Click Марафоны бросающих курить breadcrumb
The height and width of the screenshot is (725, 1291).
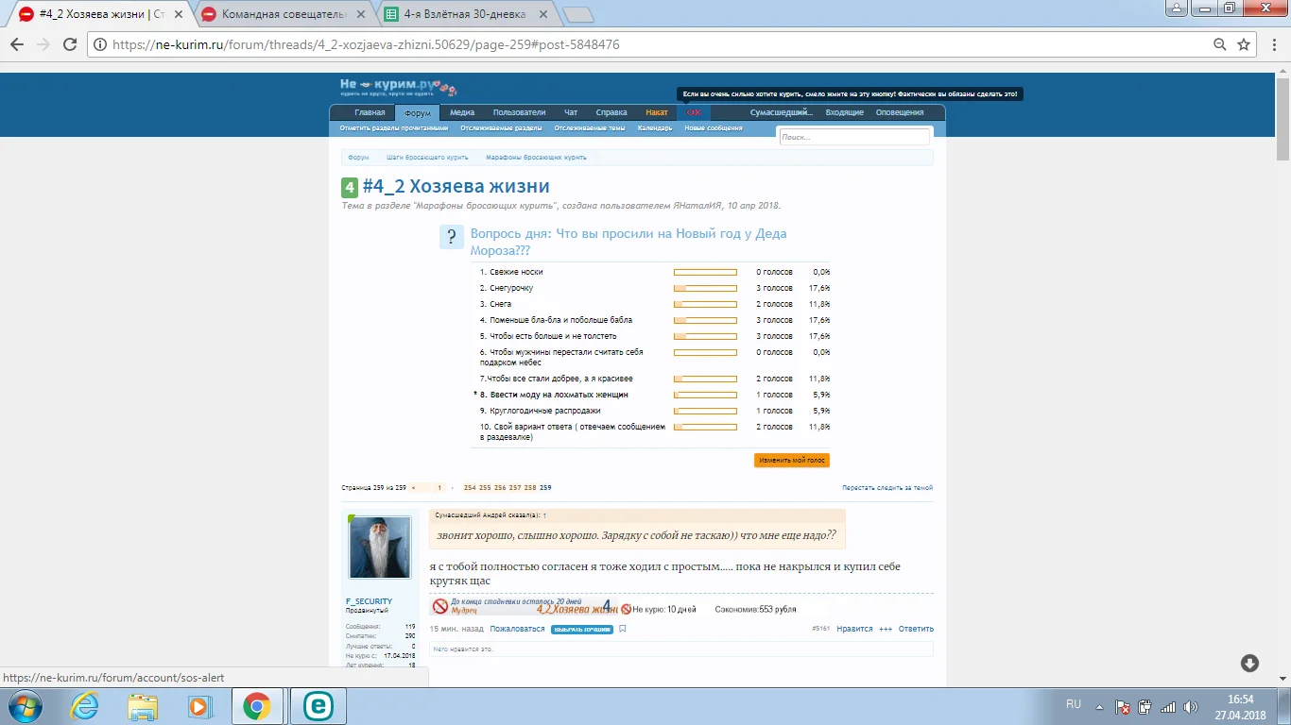(536, 158)
